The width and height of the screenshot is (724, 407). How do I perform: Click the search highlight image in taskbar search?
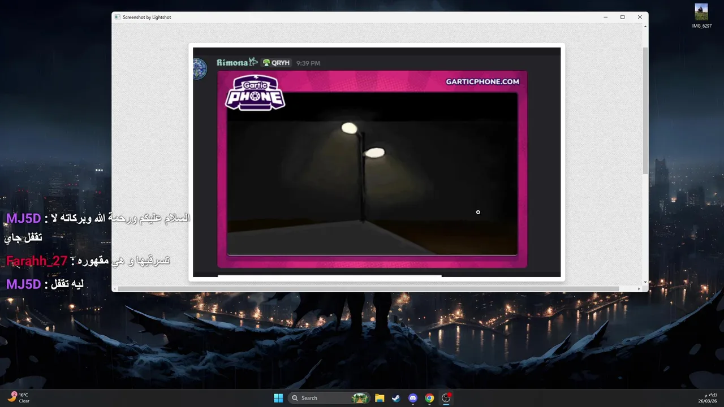coord(360,398)
